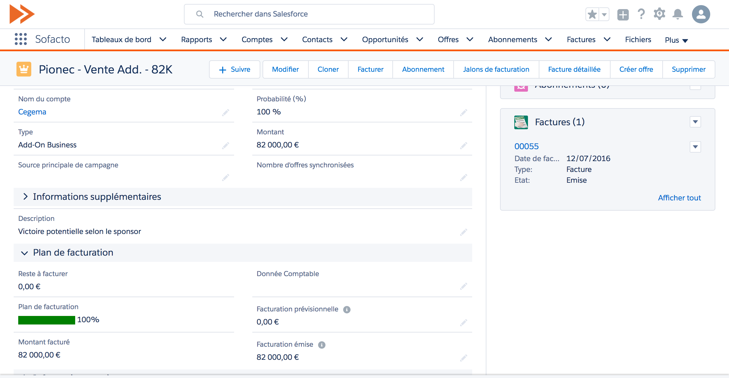The width and height of the screenshot is (729, 378).
Task: Open Factures related list actions dropdown
Action: pos(695,122)
